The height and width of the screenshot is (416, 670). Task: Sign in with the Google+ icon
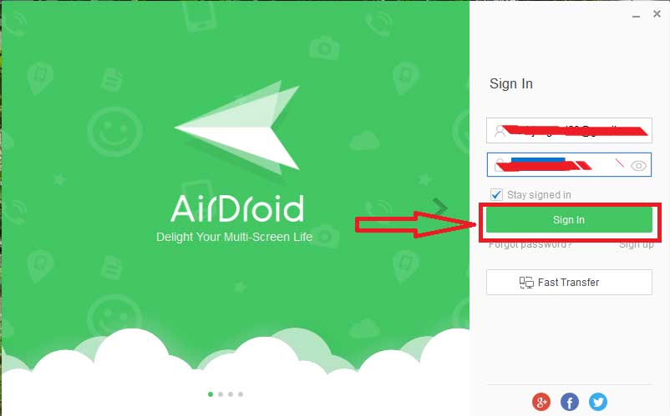tap(541, 402)
